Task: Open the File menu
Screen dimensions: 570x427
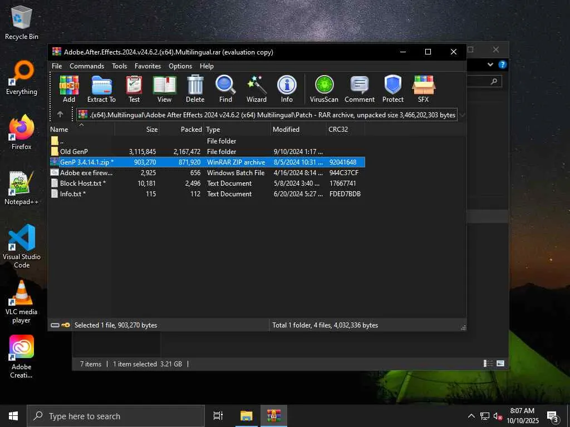Action: (57, 66)
